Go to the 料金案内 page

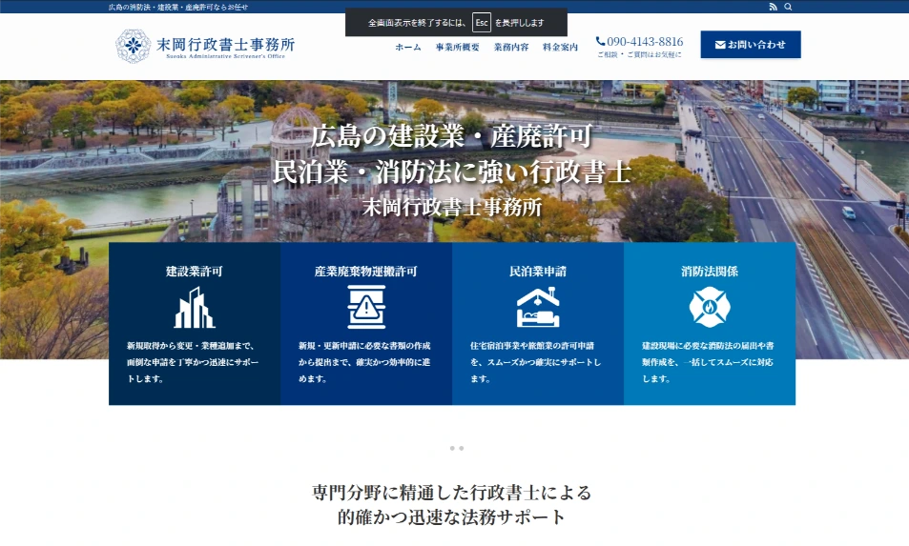coord(560,47)
